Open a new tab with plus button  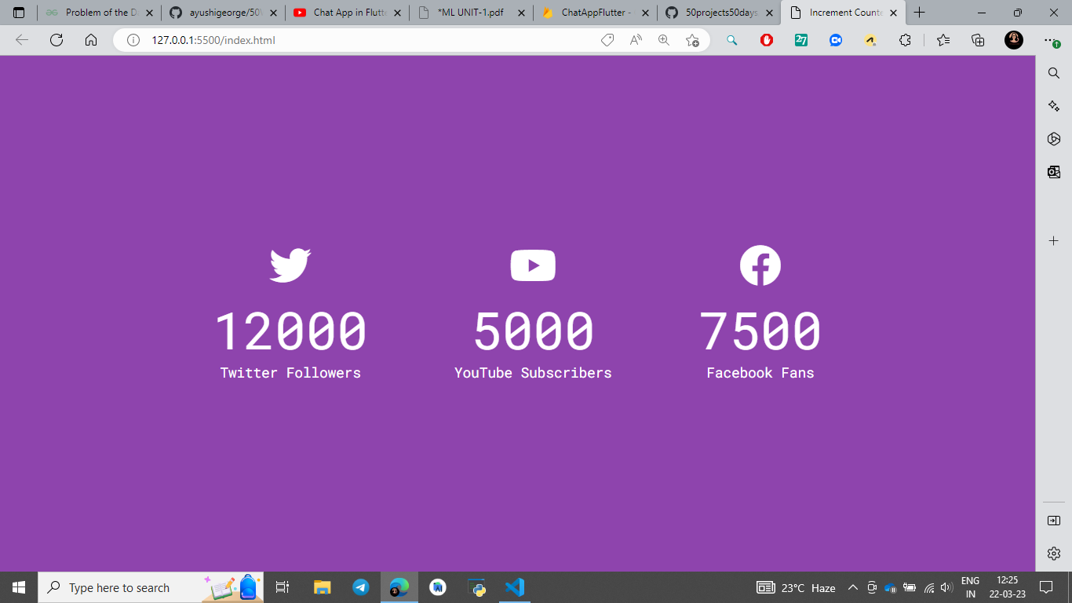920,13
